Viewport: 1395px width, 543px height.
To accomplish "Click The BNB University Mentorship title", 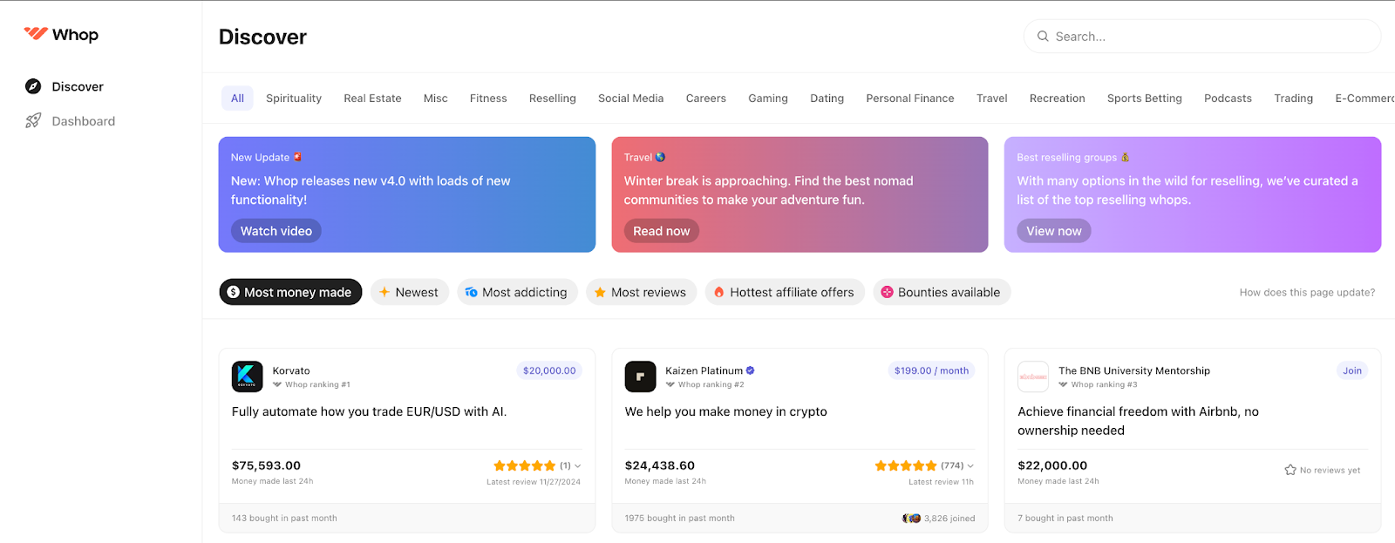I will tap(1134, 370).
